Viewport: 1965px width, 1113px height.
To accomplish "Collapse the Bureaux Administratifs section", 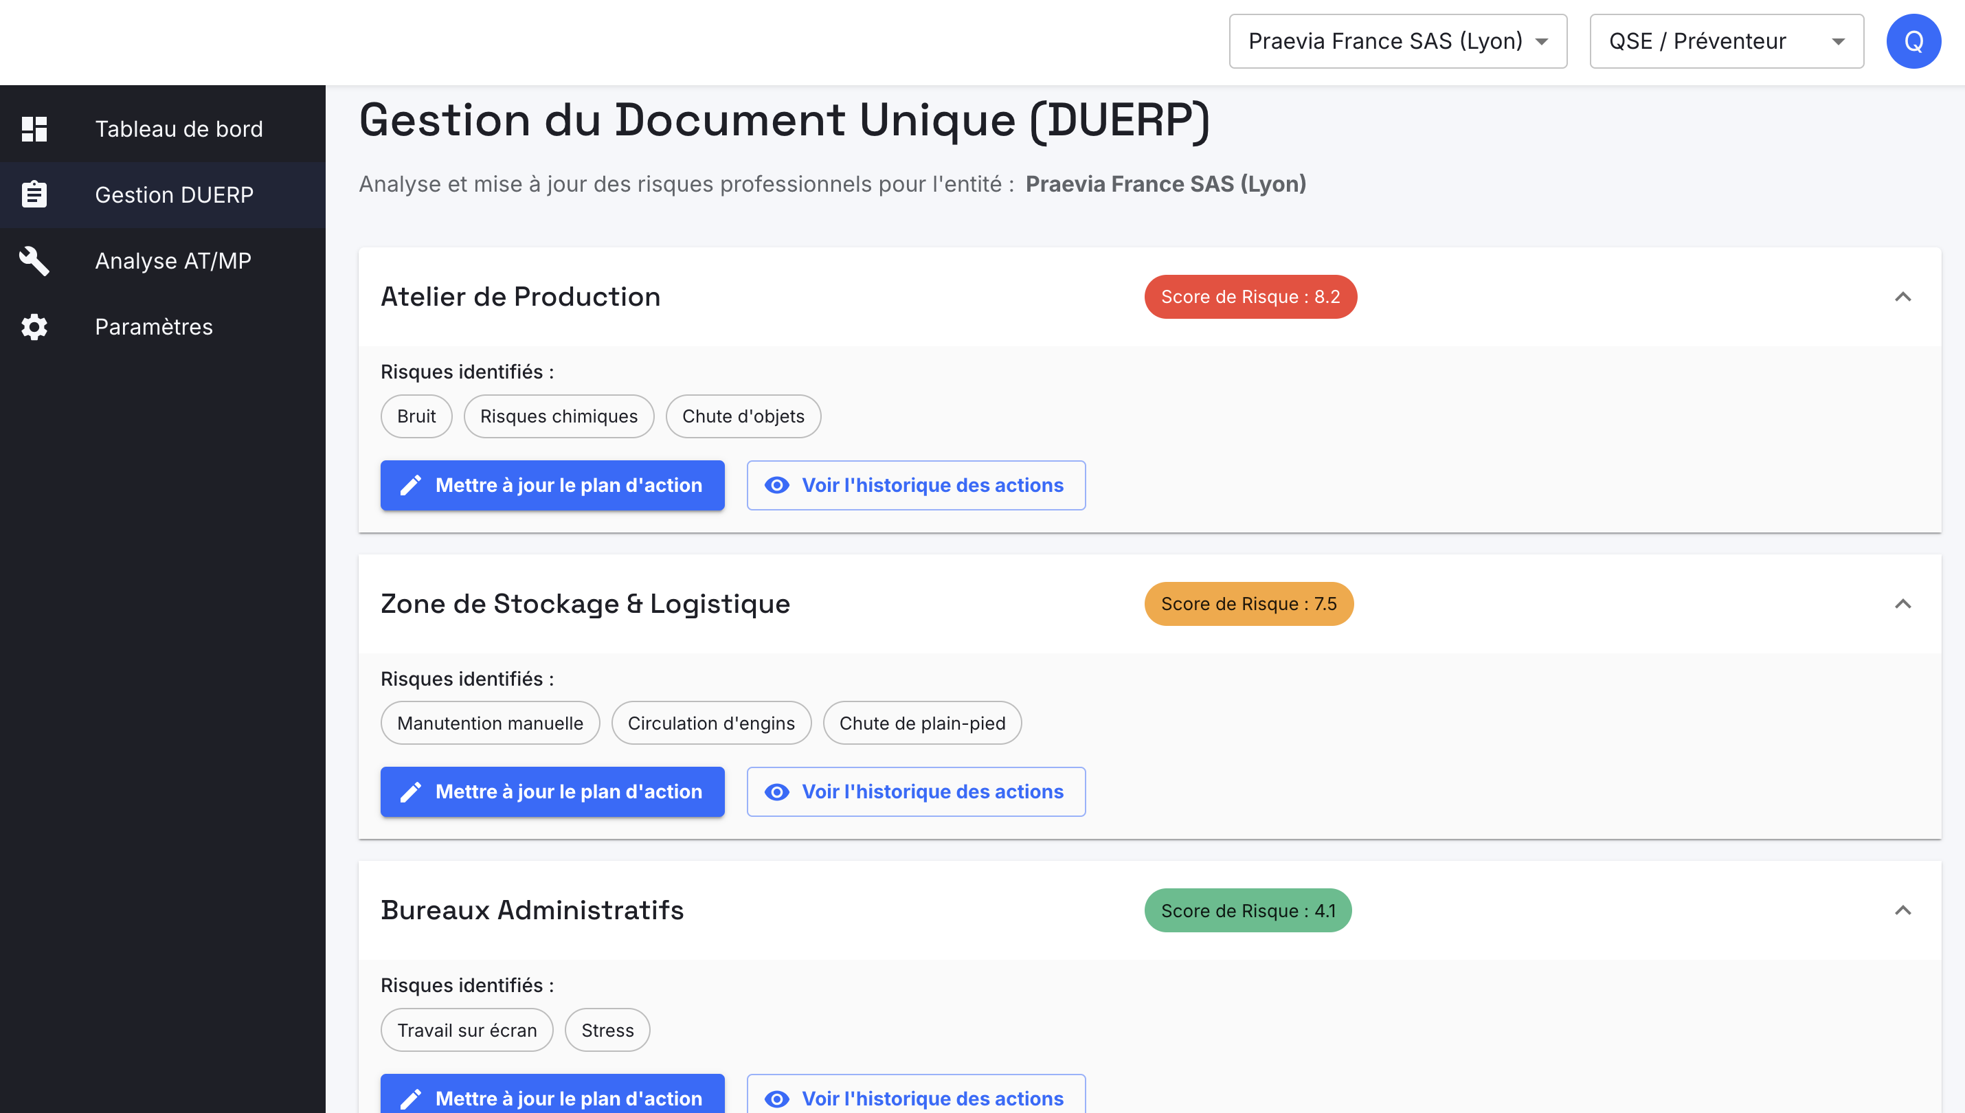I will [x=1902, y=910].
